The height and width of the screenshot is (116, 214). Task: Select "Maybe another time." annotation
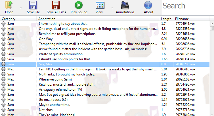(x=54, y=105)
